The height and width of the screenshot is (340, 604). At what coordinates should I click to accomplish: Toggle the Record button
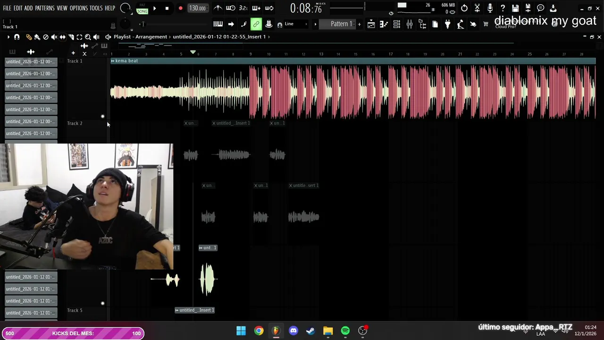(x=180, y=8)
